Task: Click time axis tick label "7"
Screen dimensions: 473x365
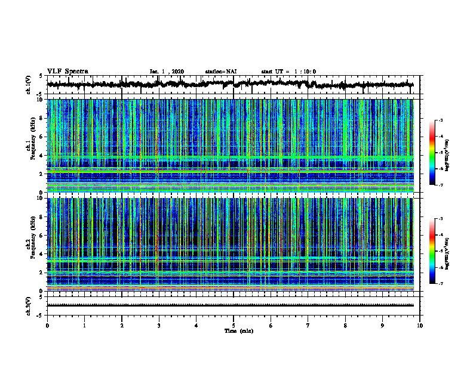Action: (x=308, y=326)
